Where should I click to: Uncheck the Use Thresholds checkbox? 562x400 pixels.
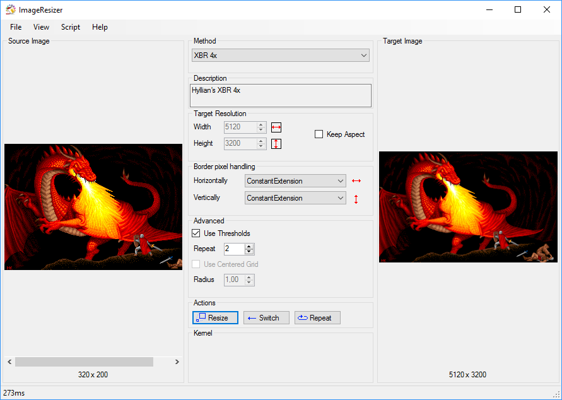click(196, 233)
